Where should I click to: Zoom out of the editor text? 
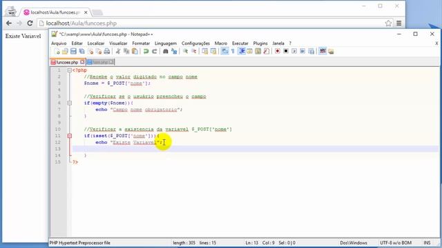tap(193, 52)
